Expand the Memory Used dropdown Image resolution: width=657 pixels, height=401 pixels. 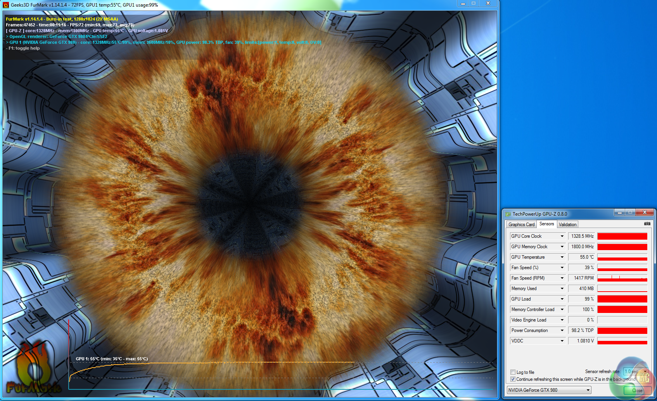pos(562,289)
